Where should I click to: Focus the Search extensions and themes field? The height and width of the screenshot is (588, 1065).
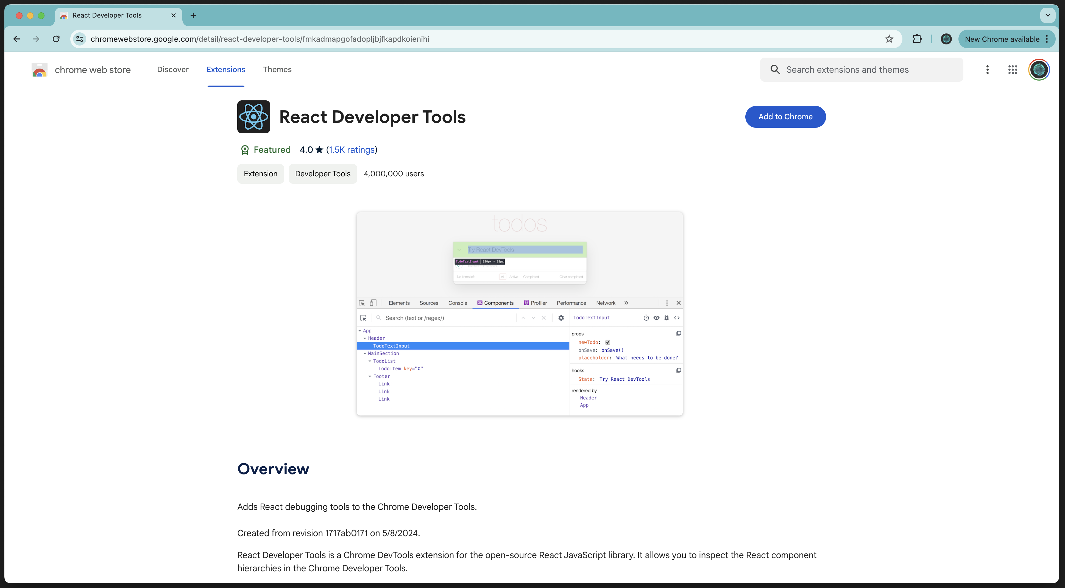861,70
